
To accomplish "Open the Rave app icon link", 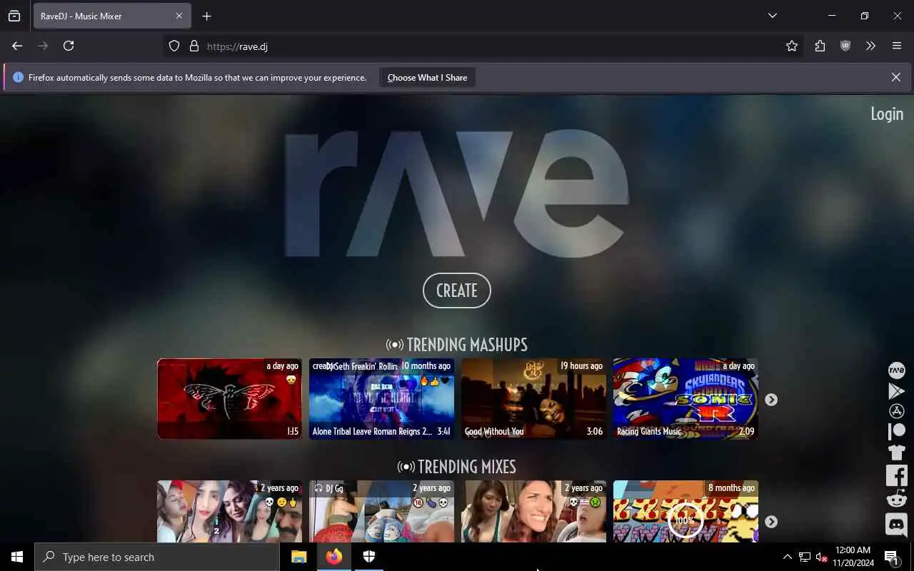I will (896, 370).
